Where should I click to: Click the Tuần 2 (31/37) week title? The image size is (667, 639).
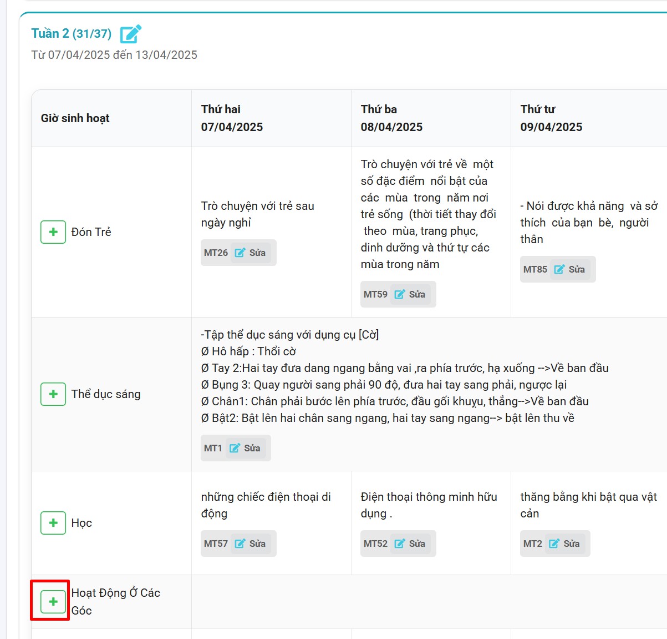coord(71,34)
